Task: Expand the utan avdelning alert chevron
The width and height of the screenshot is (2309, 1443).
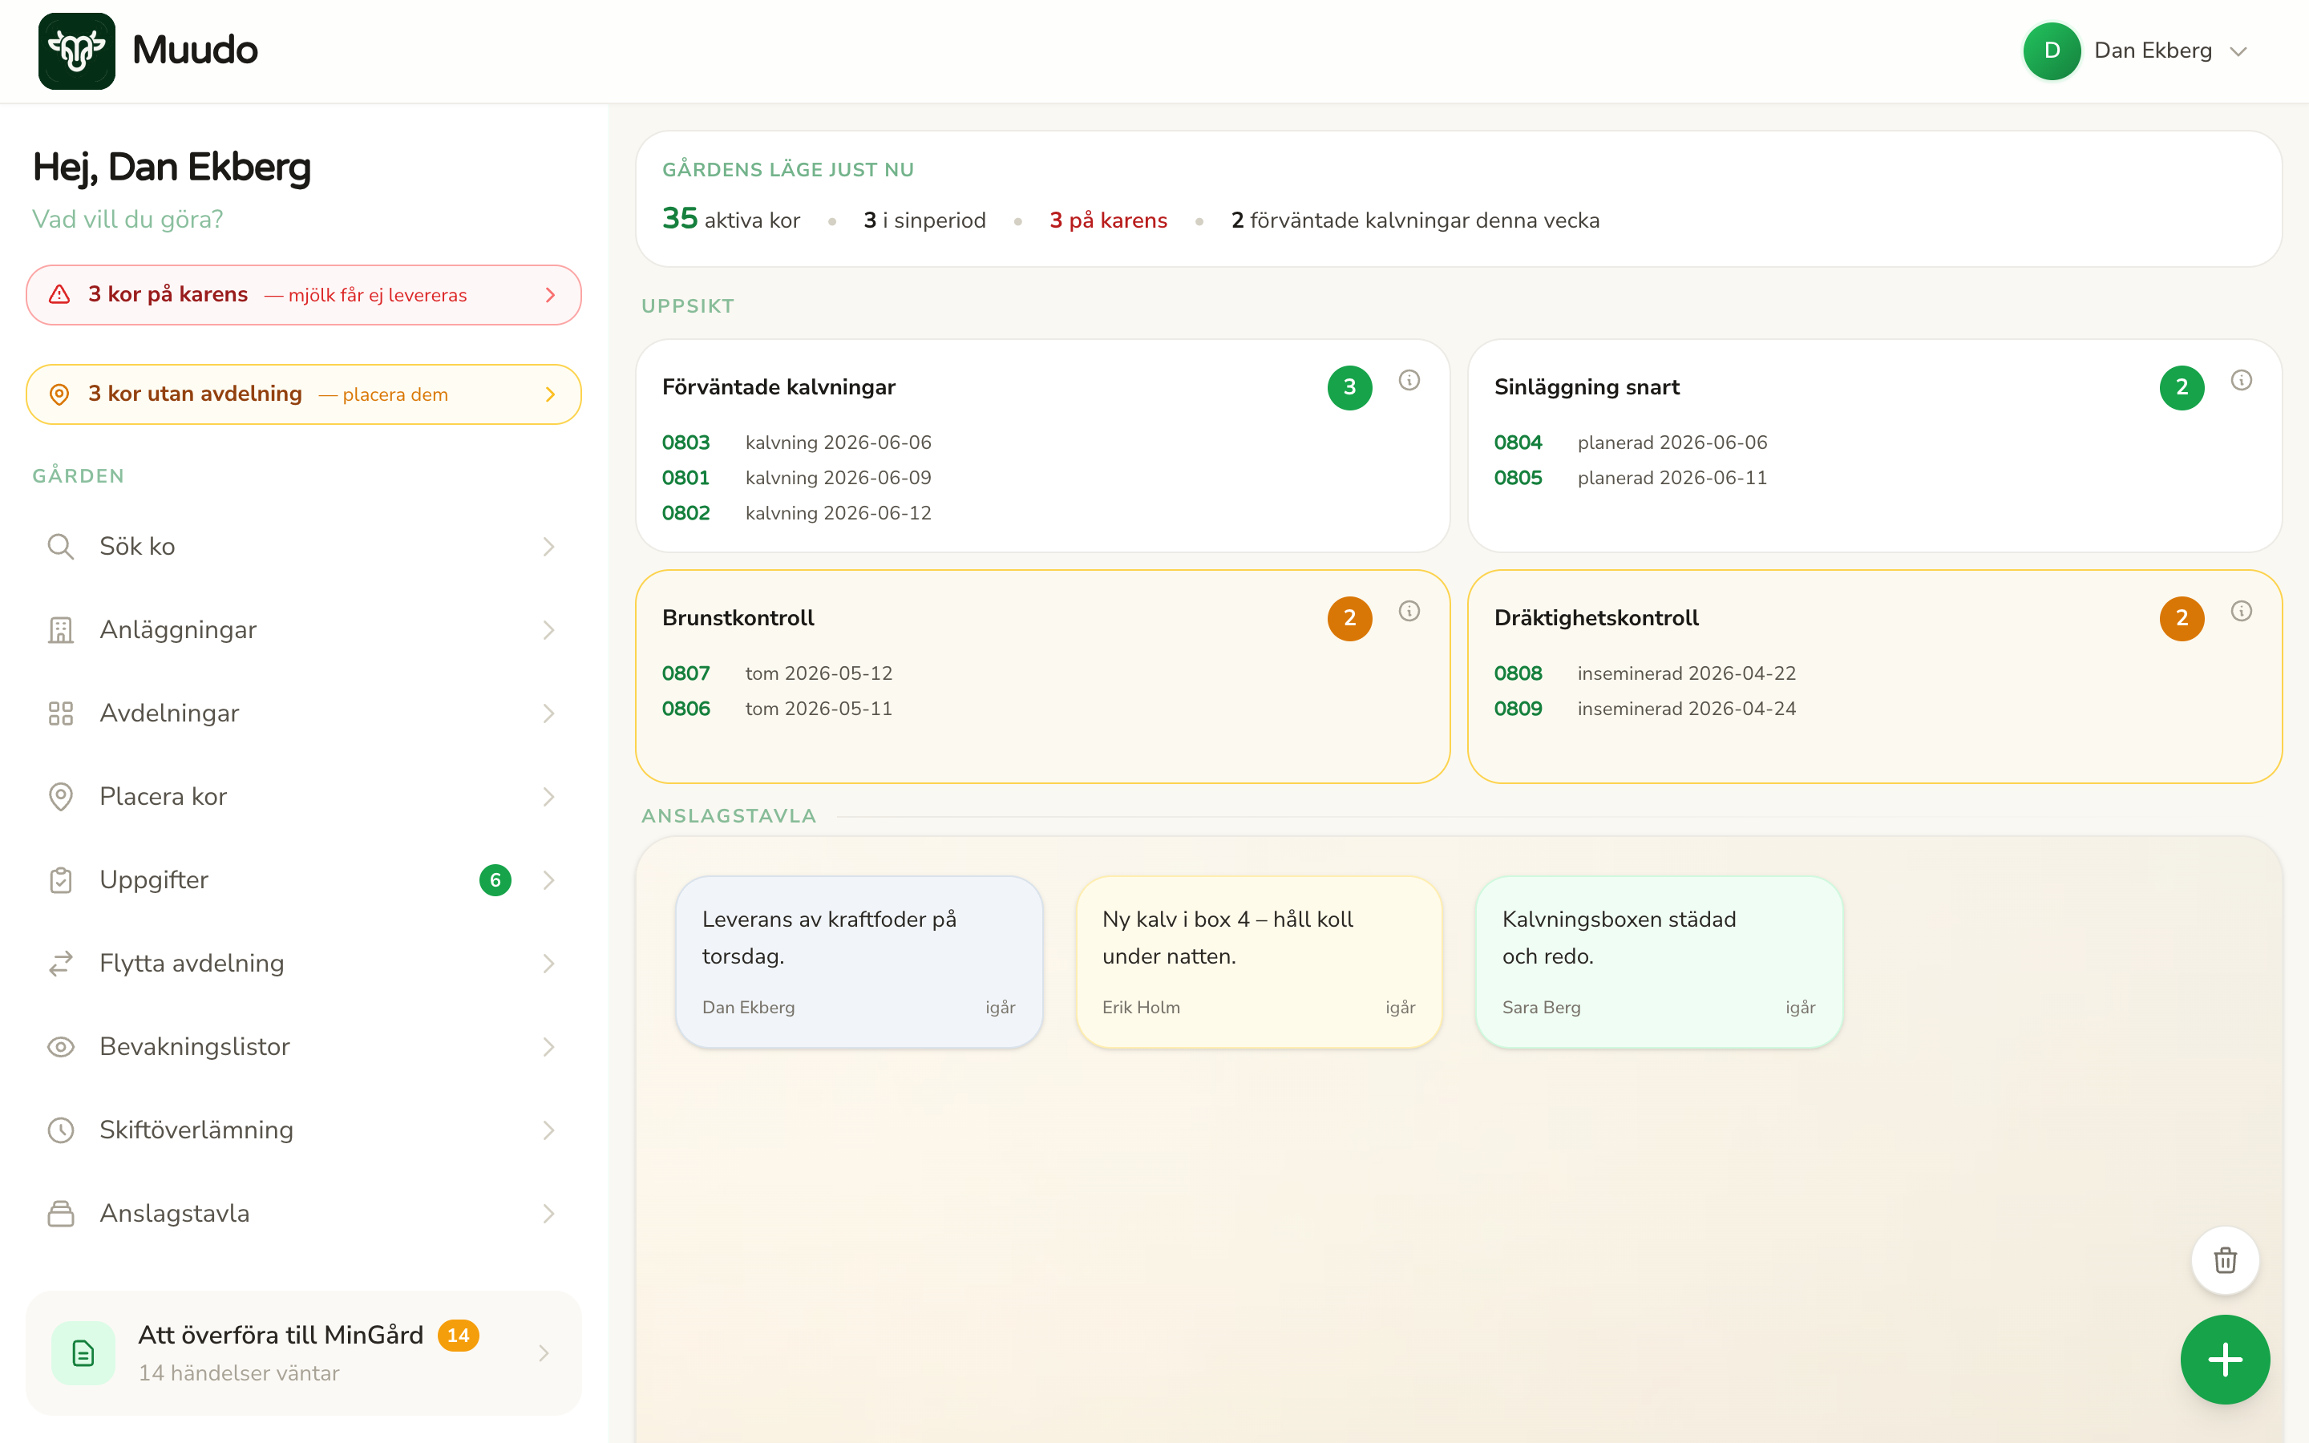Action: coord(549,394)
